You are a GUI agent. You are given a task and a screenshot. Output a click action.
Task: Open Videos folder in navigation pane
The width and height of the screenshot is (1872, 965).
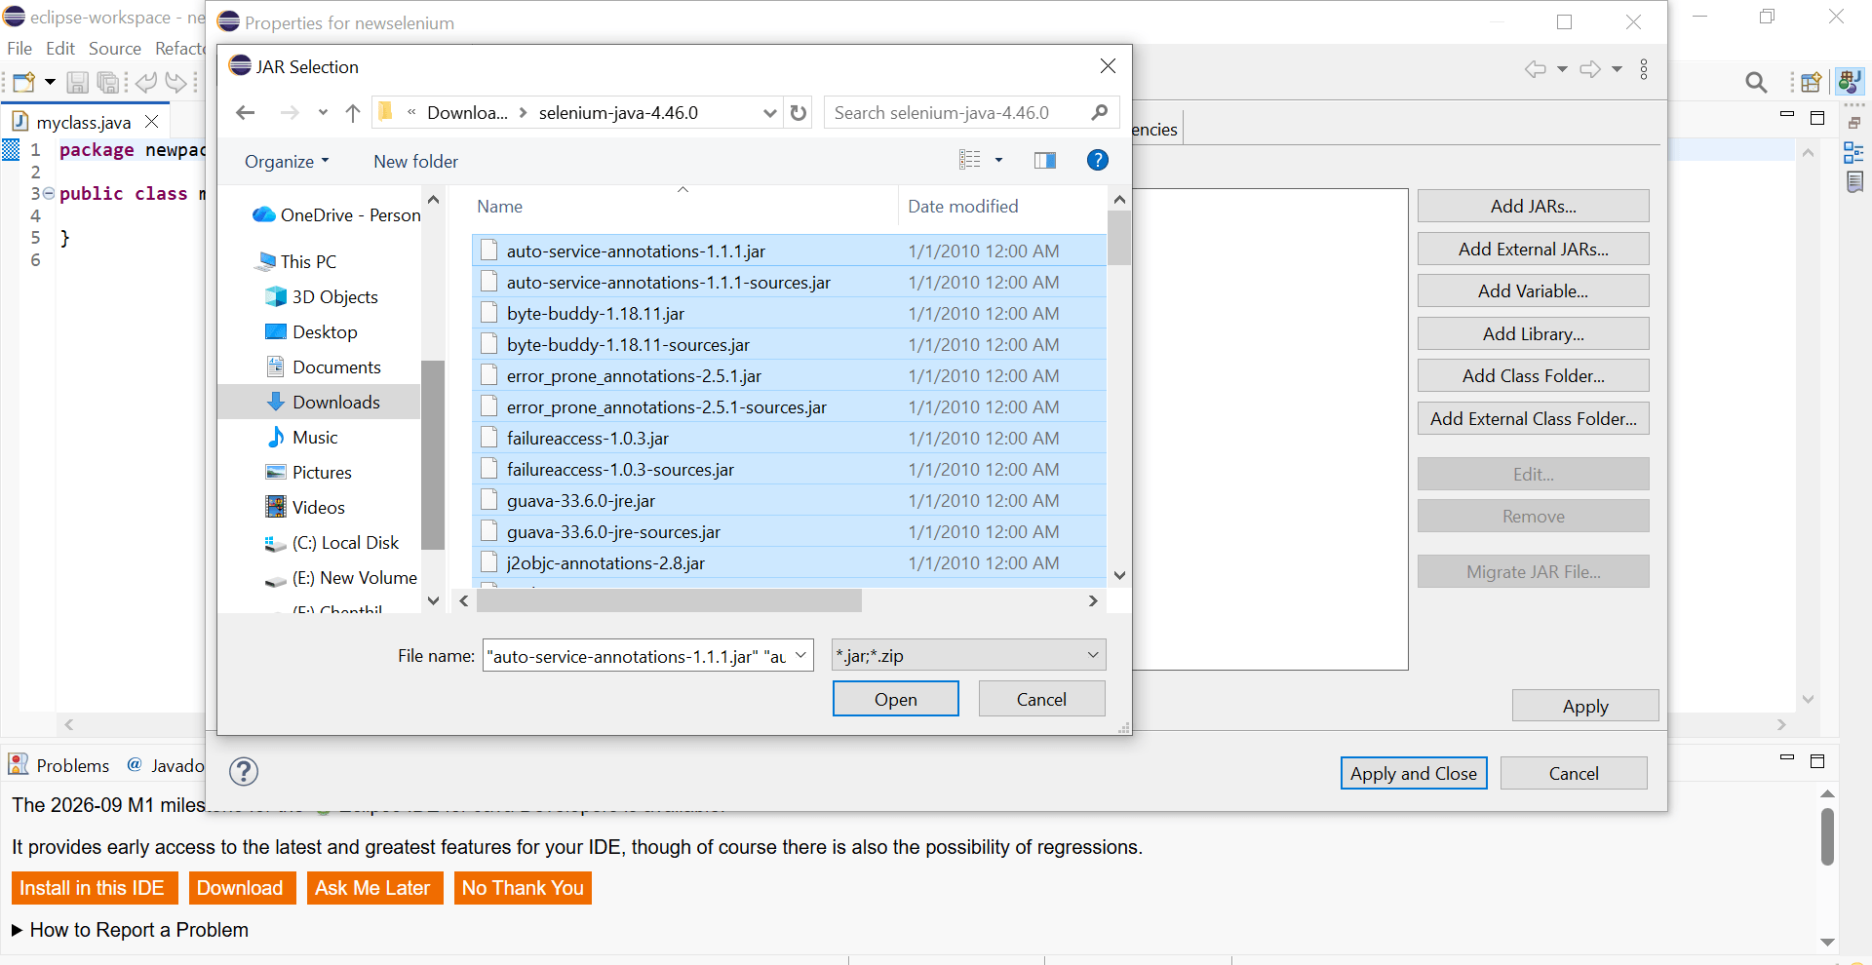point(305,508)
